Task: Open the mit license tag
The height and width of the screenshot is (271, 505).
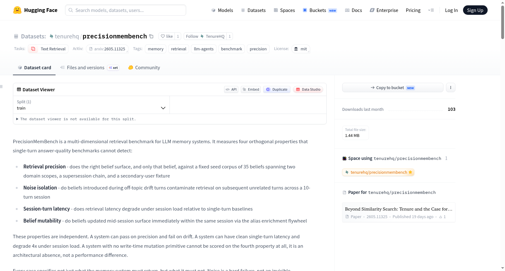Action: point(300,49)
